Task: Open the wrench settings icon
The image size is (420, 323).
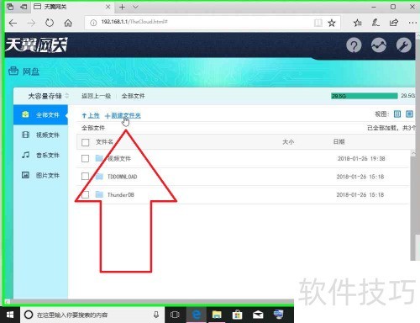Action: (x=403, y=45)
